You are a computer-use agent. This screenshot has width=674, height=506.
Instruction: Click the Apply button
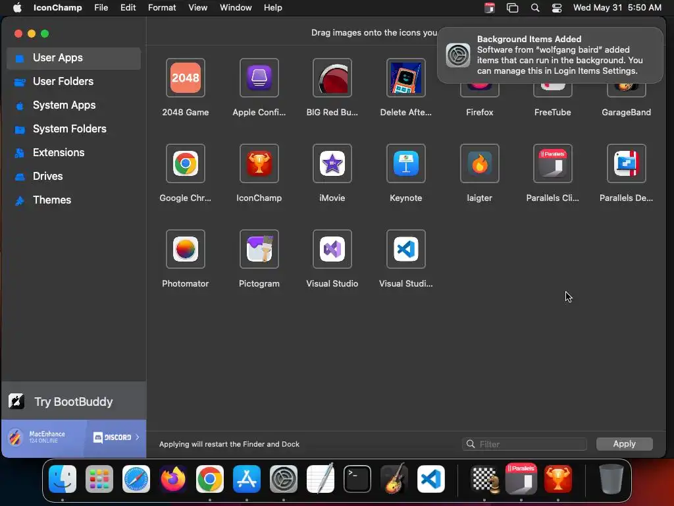[624, 443]
